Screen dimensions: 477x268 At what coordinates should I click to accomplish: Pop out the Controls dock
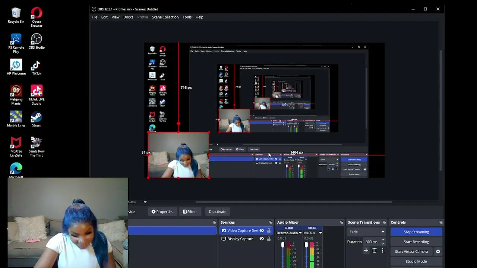click(441, 222)
